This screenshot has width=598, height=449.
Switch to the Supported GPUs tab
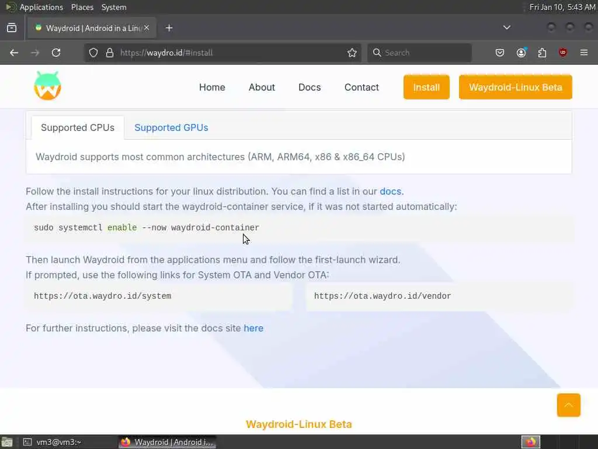coord(171,127)
